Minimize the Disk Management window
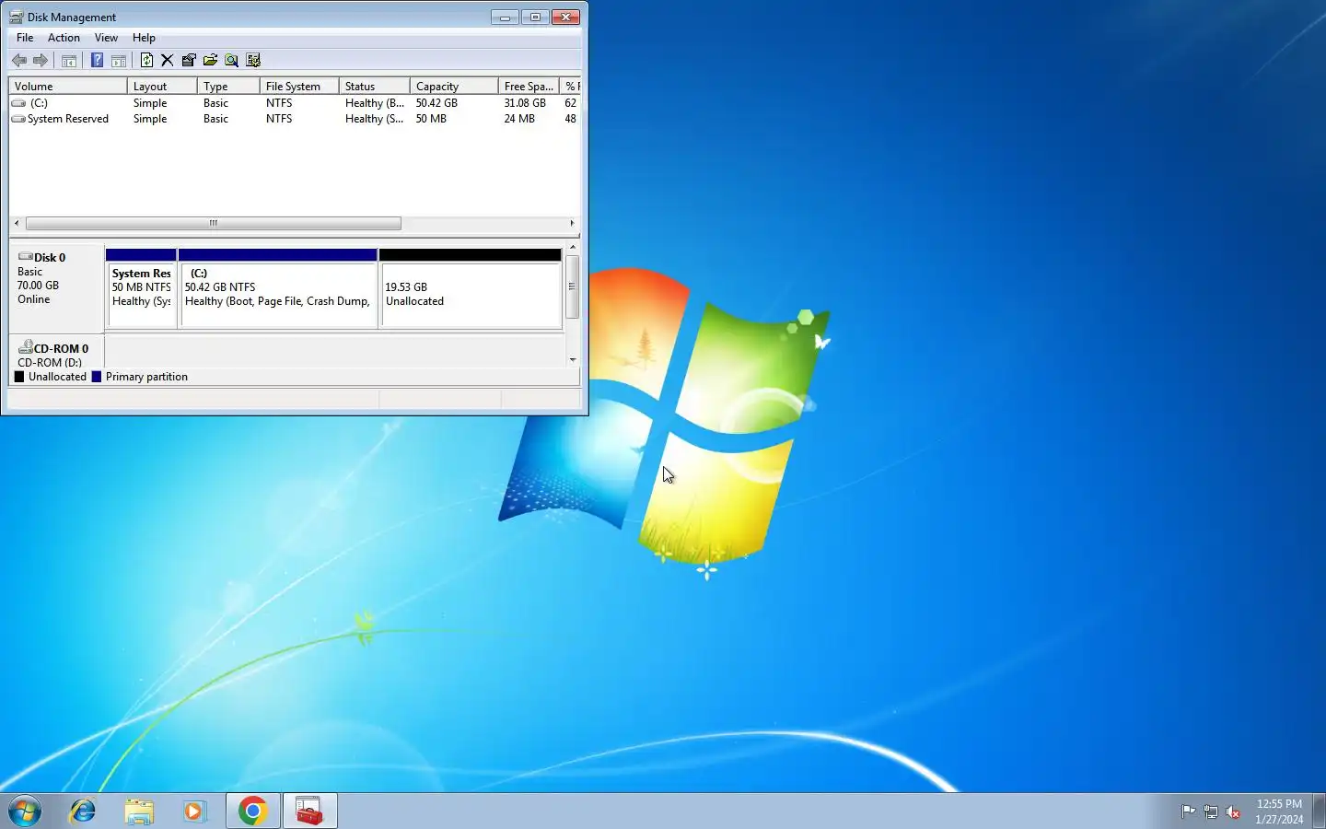Image resolution: width=1326 pixels, height=829 pixels. pyautogui.click(x=505, y=17)
